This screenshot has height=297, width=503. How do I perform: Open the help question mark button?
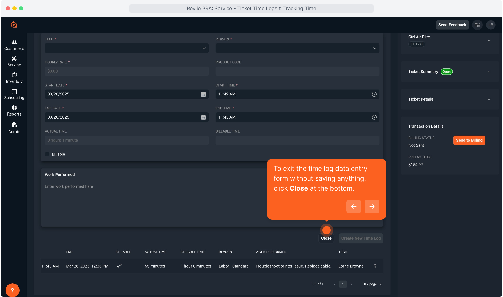point(12,290)
